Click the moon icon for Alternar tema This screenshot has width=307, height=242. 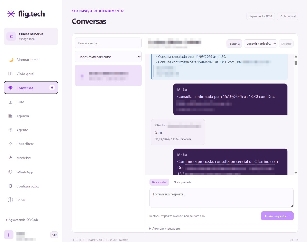click(x=11, y=60)
